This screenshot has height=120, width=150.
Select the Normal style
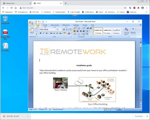coord(98,31)
